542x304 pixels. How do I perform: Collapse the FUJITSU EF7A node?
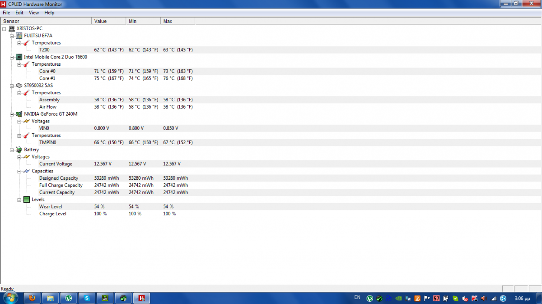click(x=12, y=36)
